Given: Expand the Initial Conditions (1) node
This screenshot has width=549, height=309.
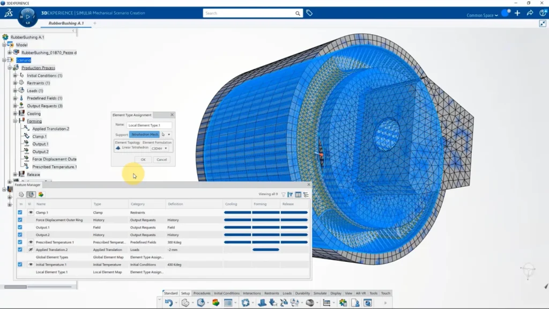Looking at the screenshot, I should (x=15, y=75).
